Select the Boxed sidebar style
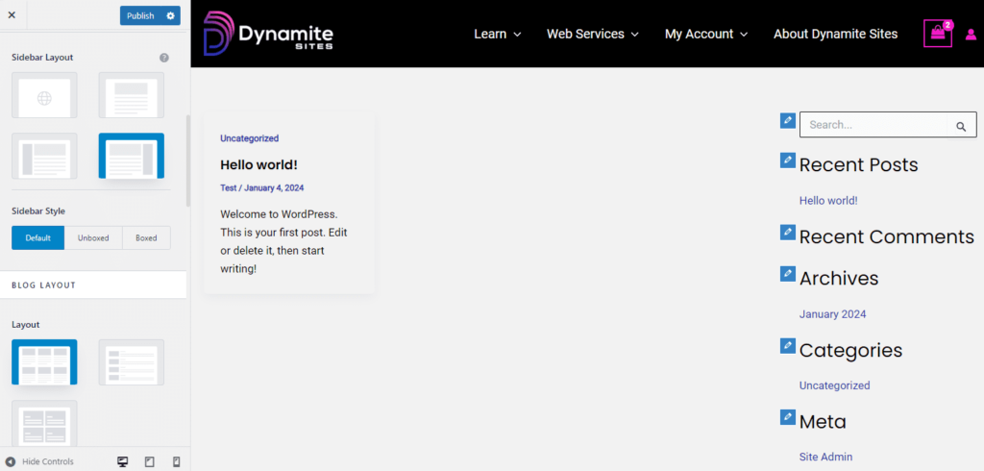The image size is (984, 471). tap(146, 237)
